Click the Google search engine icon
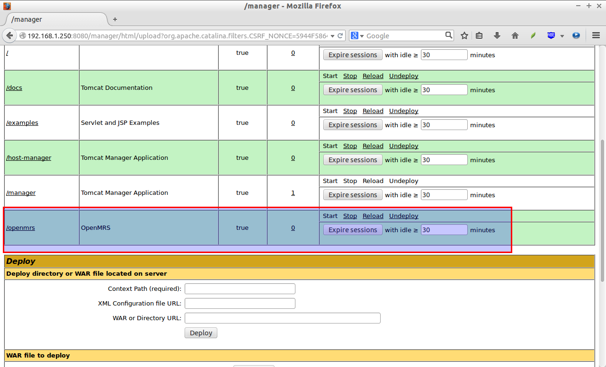Screen dimensions: 606x367 click(355, 35)
